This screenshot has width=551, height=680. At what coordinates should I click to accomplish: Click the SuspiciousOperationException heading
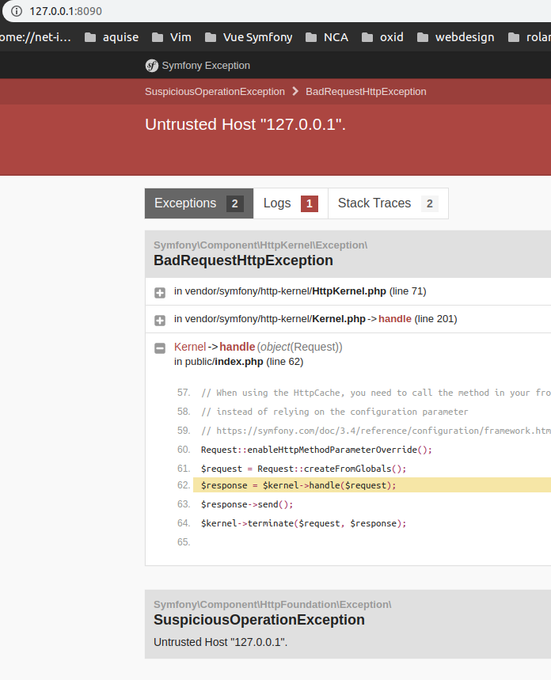coord(259,620)
